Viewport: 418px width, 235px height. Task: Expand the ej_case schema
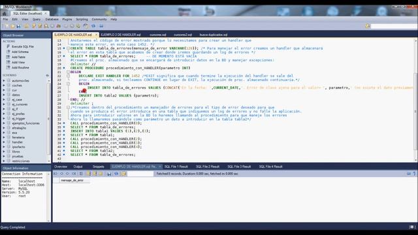pyautogui.click(x=4, y=100)
